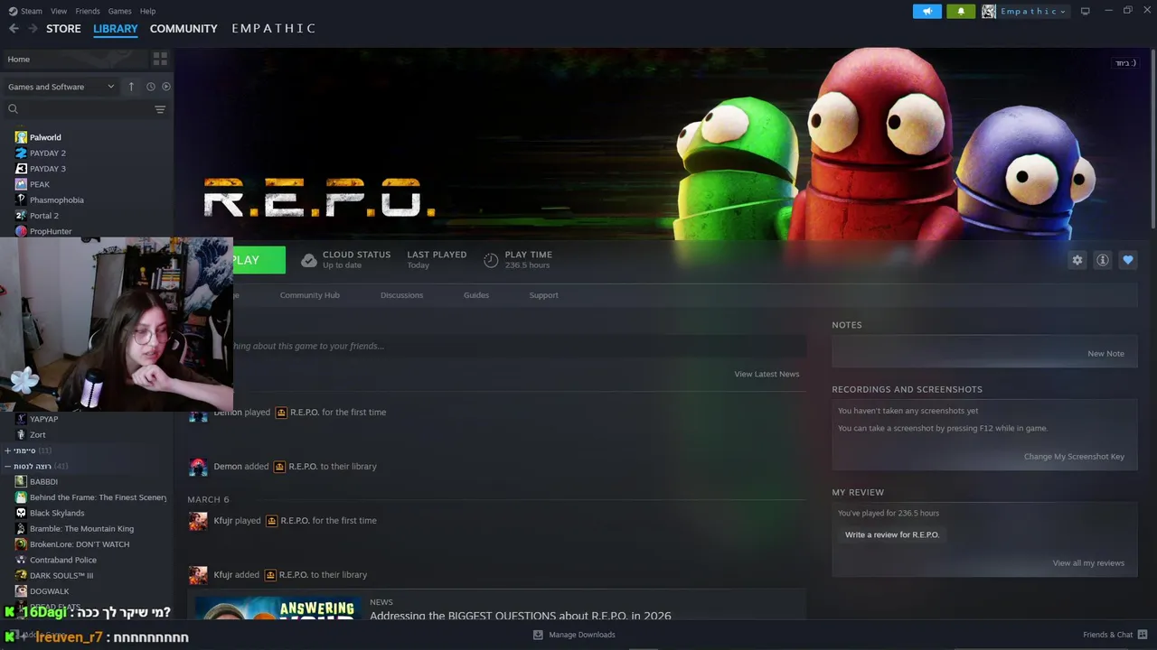Go forward with the right arrow
The width and height of the screenshot is (1157, 650).
click(x=33, y=29)
